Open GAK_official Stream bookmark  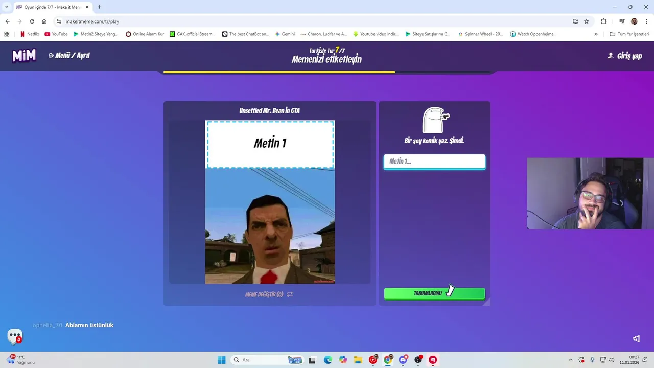tap(193, 34)
